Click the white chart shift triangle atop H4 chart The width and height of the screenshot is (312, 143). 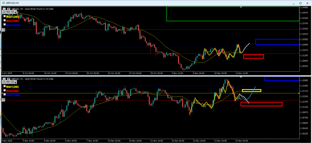(x=241, y=7)
